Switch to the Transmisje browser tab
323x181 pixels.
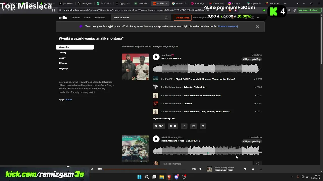(198, 3)
